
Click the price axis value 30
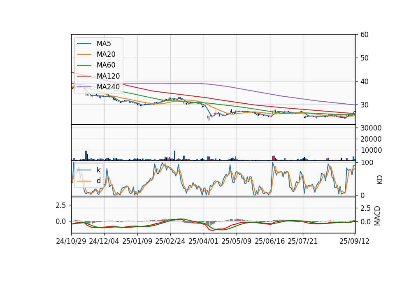click(365, 105)
